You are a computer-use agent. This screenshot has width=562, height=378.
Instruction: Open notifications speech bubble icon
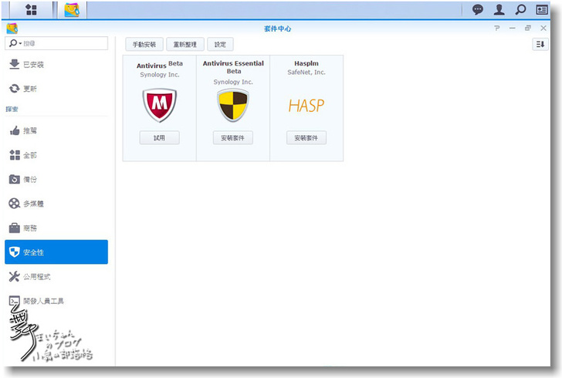coord(477,10)
